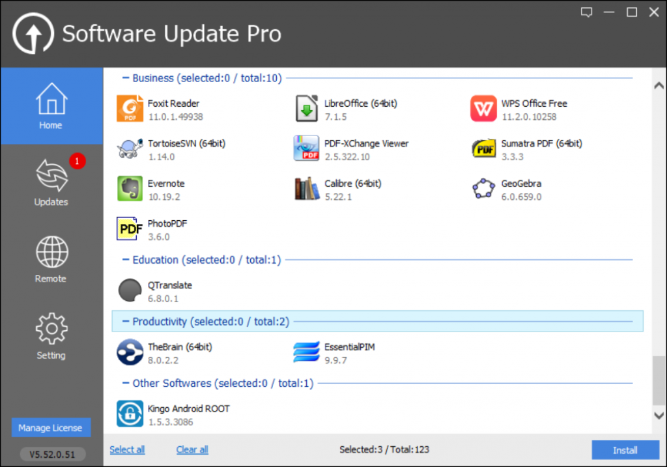Click the version number 1.5.3.3086

pyautogui.click(x=171, y=422)
